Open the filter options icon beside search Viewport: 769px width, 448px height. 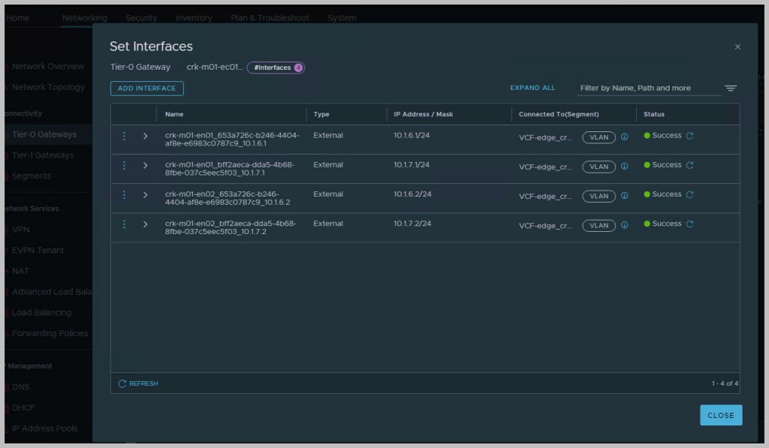click(730, 89)
